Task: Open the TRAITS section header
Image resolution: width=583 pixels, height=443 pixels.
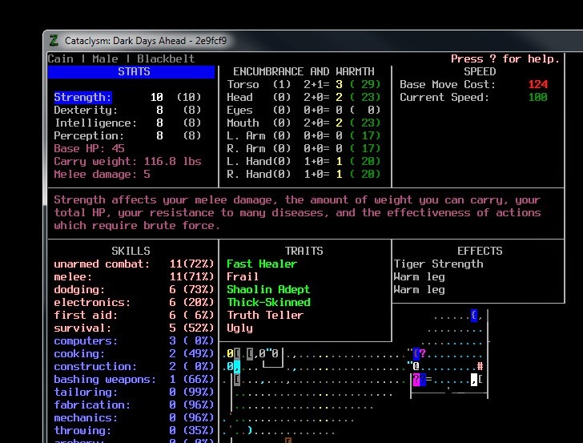Action: pos(304,251)
